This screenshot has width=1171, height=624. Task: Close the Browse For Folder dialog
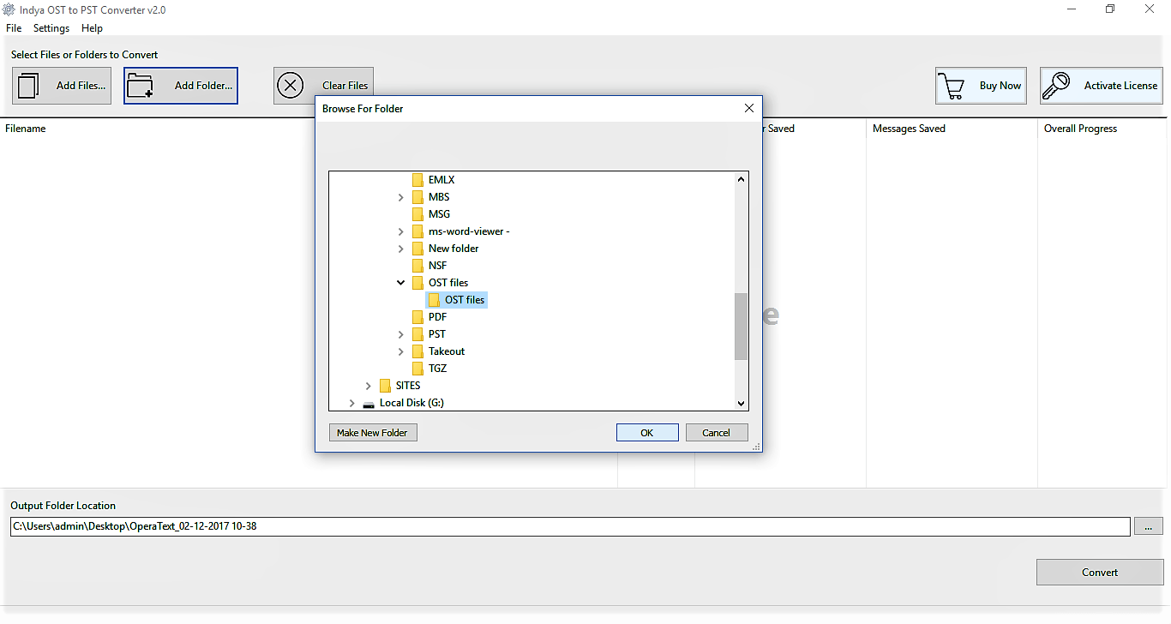point(749,108)
